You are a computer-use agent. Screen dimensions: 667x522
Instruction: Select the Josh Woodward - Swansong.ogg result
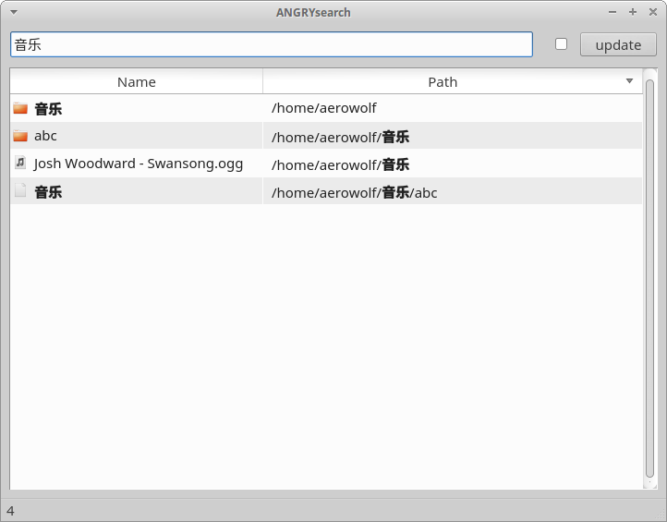point(139,164)
